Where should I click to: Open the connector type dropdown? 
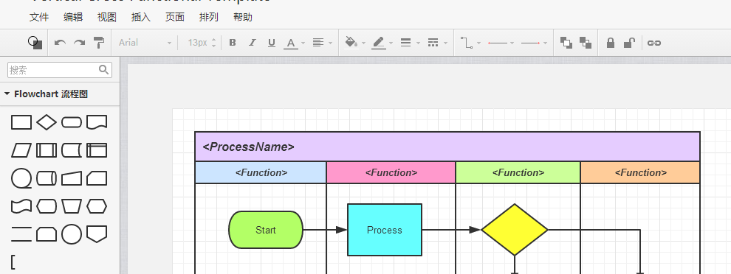coord(470,43)
